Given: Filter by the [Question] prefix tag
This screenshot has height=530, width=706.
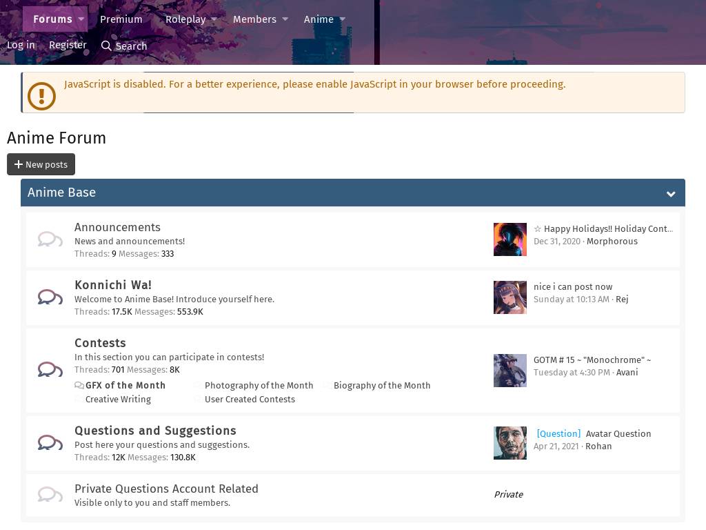Looking at the screenshot, I should tap(558, 433).
